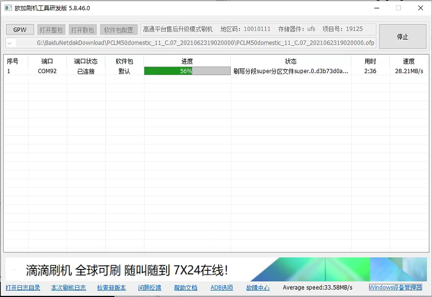Click the 检查新版本 link

click(111, 287)
